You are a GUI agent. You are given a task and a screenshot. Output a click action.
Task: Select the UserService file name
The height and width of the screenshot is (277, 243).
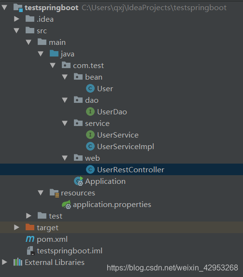point(118,135)
